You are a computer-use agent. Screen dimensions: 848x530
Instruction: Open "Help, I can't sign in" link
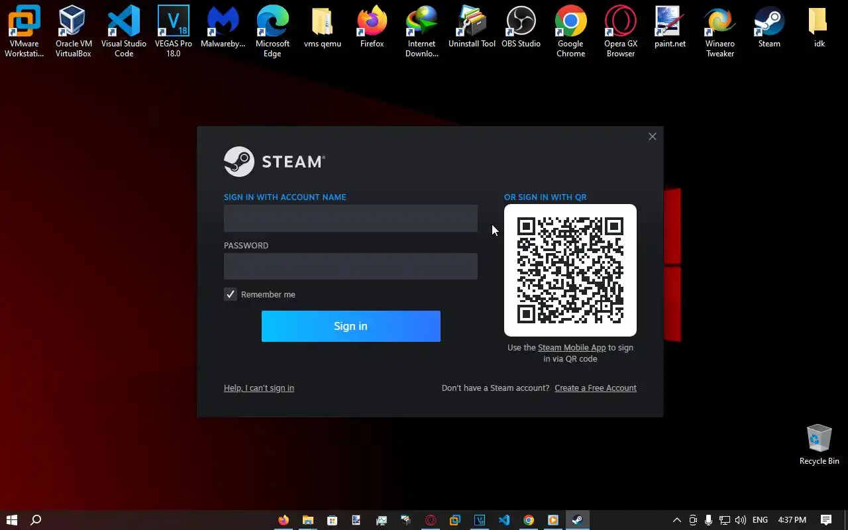259,388
